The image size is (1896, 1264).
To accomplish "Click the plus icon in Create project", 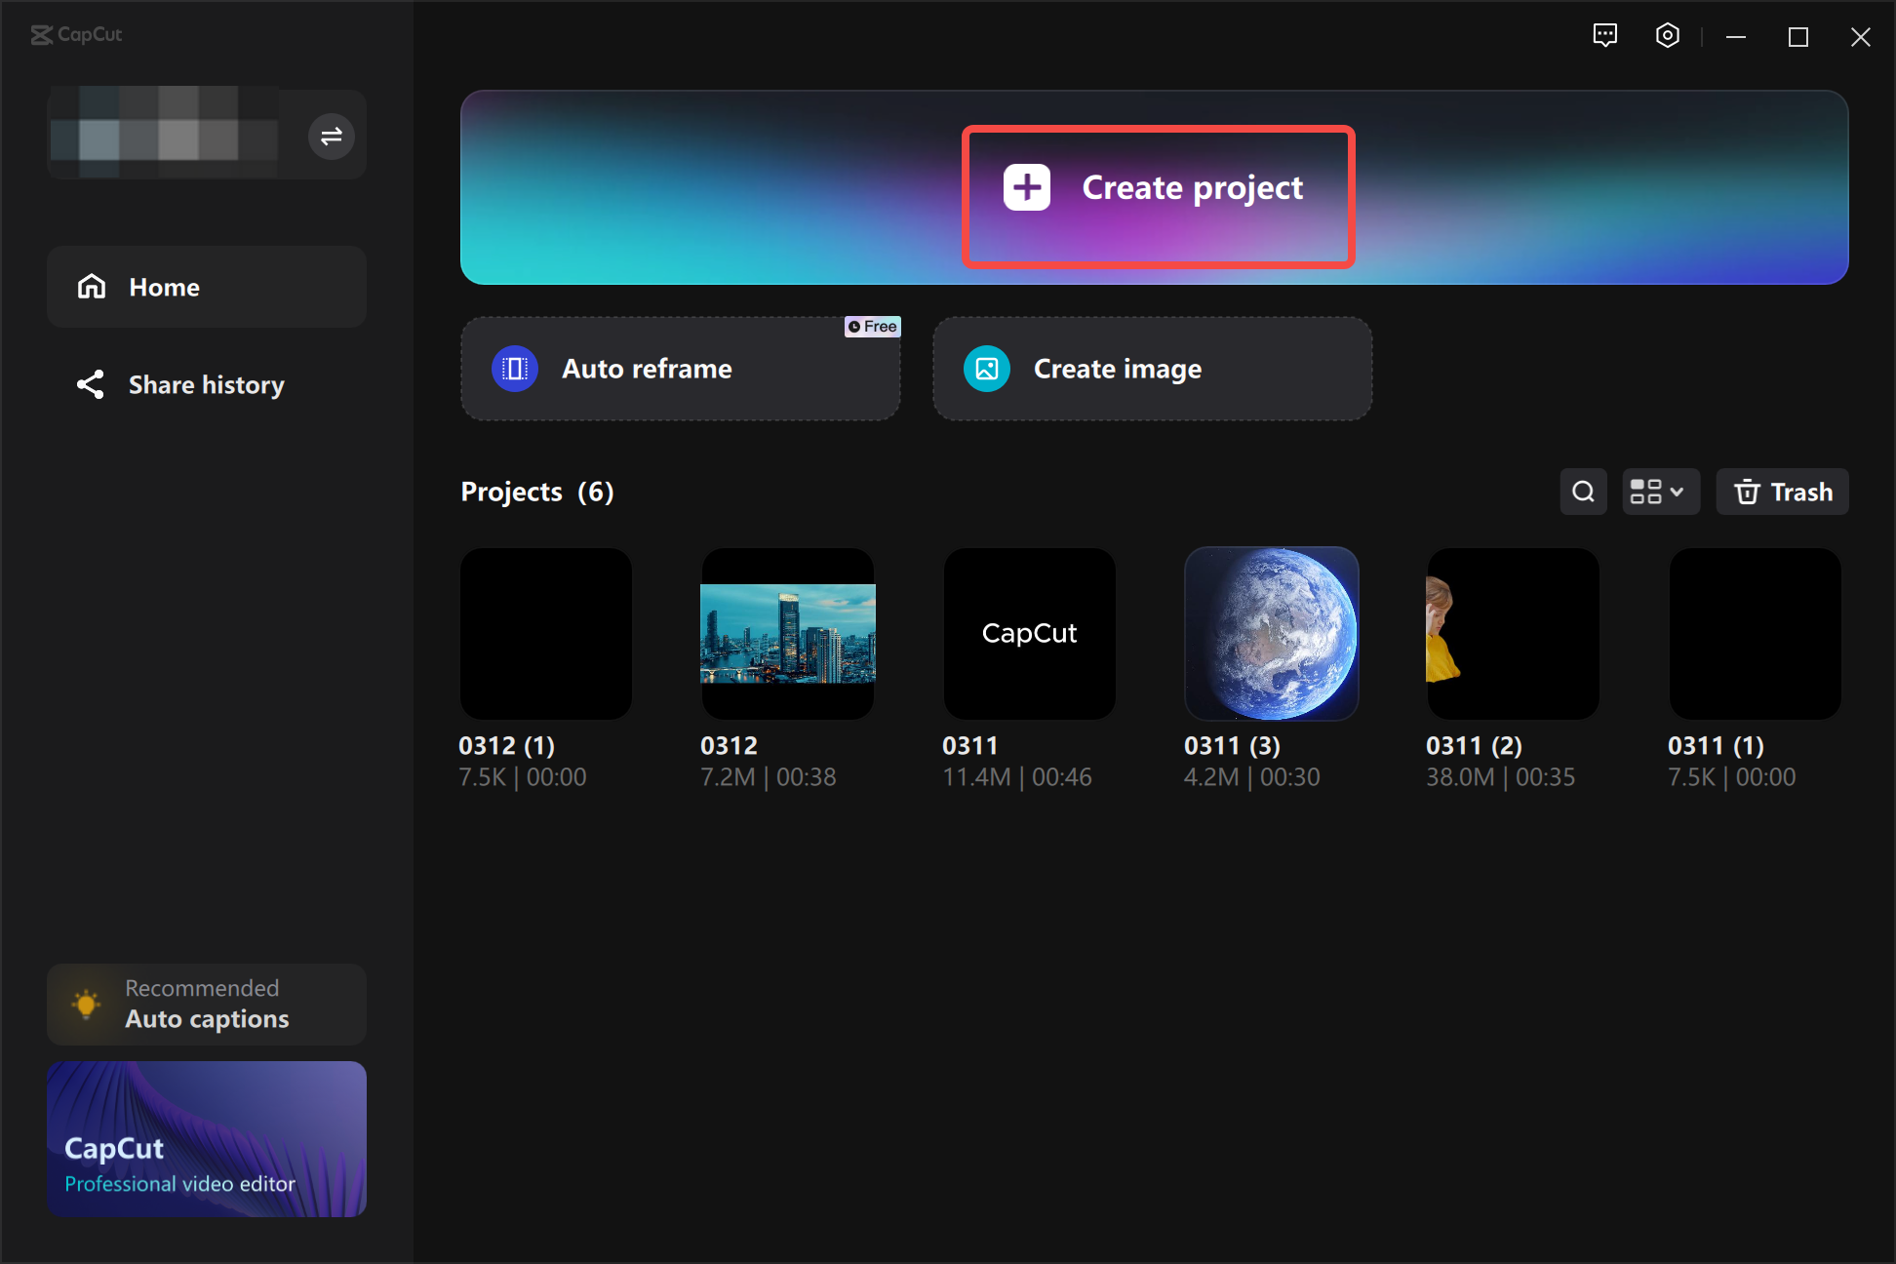I will click(x=1027, y=187).
